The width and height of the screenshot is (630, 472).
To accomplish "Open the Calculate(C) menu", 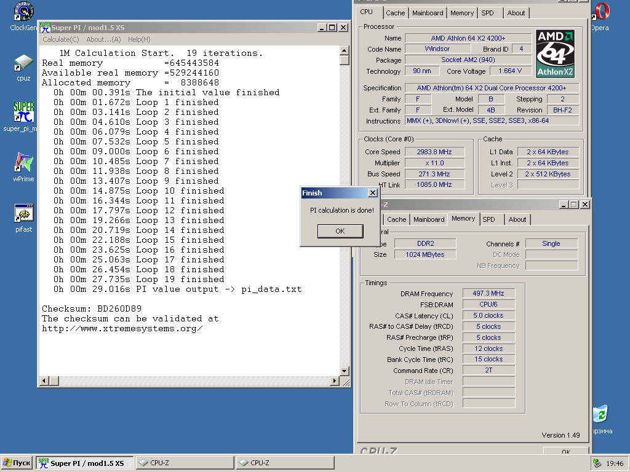I will pyautogui.click(x=61, y=39).
